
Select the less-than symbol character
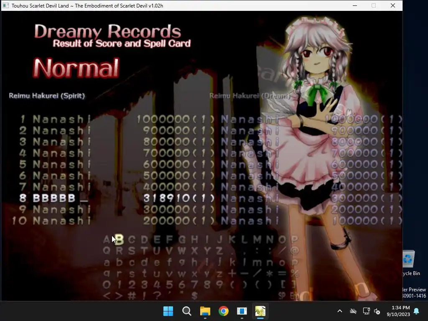pyautogui.click(x=107, y=296)
